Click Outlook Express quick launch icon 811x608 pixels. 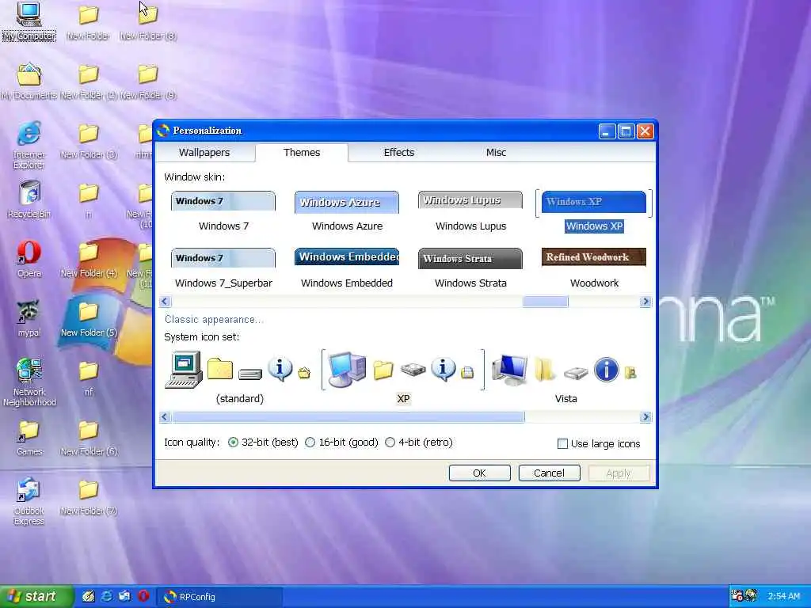point(124,596)
